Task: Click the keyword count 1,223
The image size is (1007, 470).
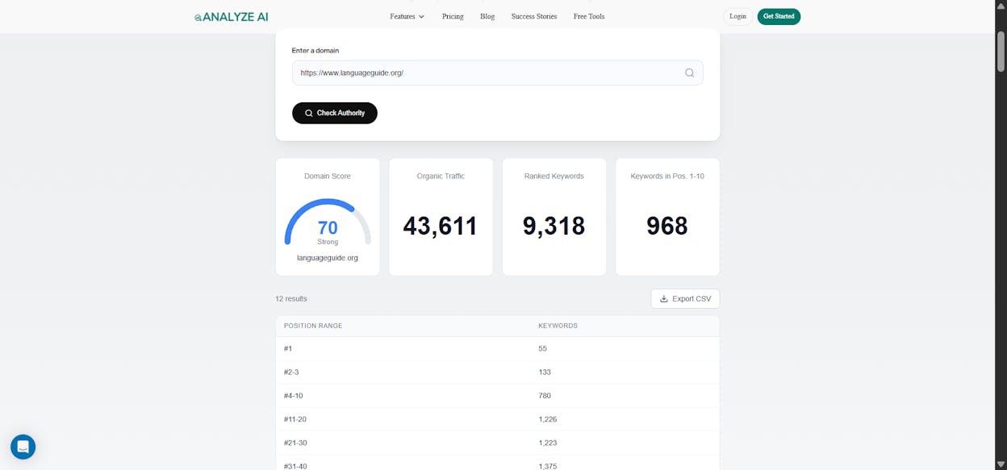Action: click(x=548, y=443)
